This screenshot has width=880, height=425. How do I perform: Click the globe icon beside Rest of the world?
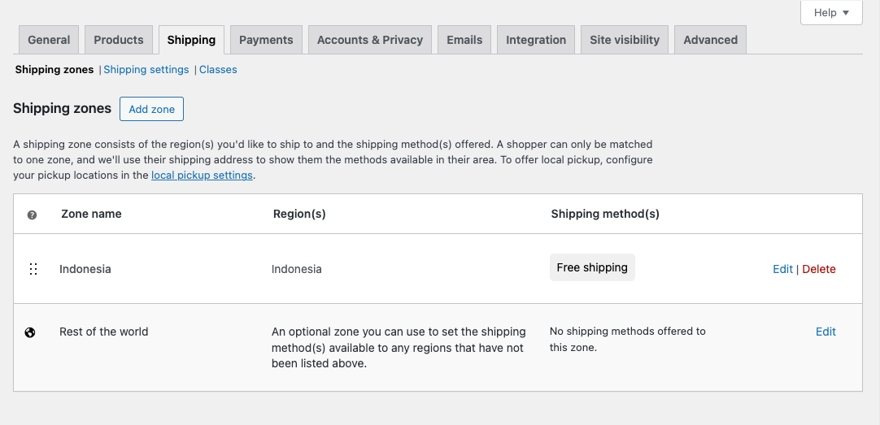(30, 332)
